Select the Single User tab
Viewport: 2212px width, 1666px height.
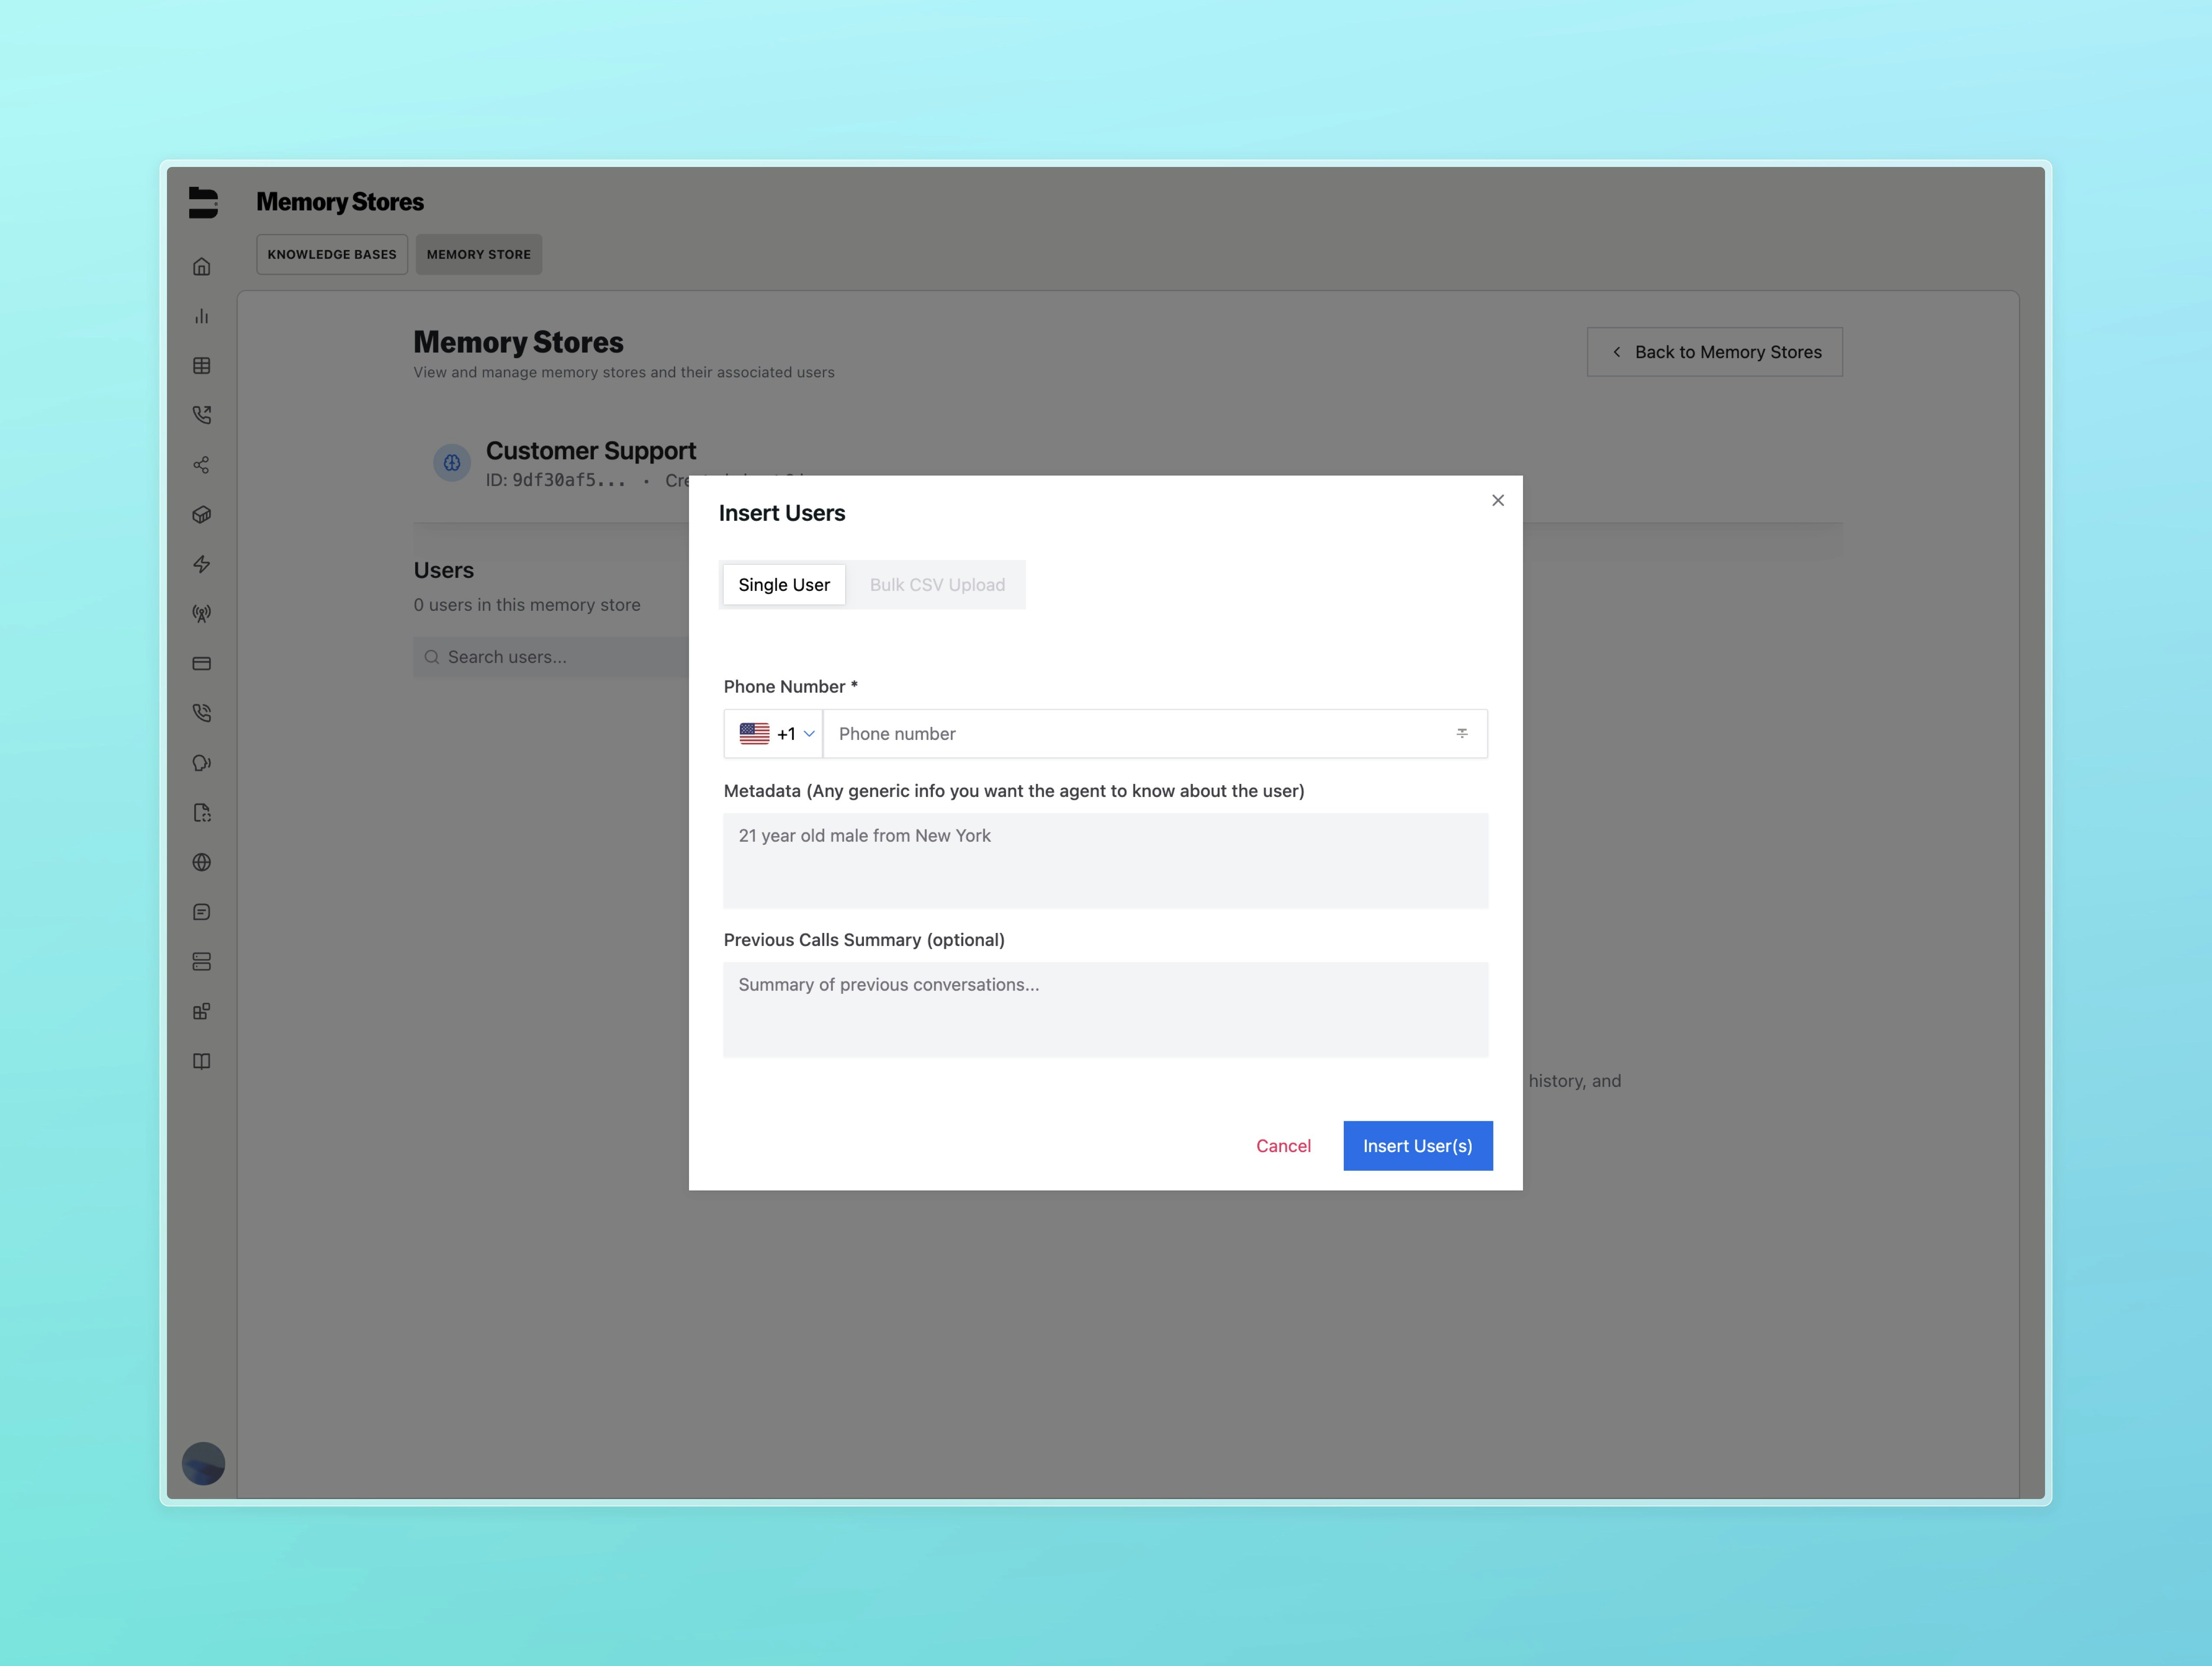(x=784, y=585)
